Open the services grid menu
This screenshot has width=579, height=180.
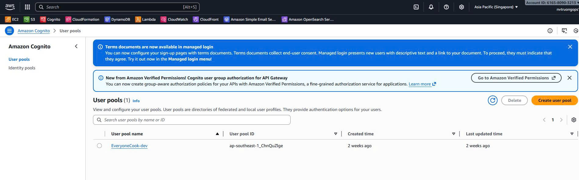27,7
